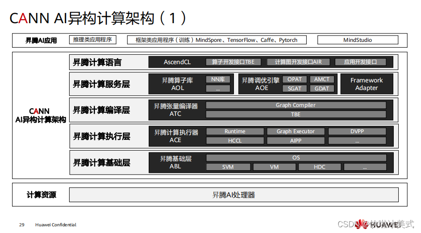
Task: Select the Graph Executor box
Action: [x=296, y=131]
